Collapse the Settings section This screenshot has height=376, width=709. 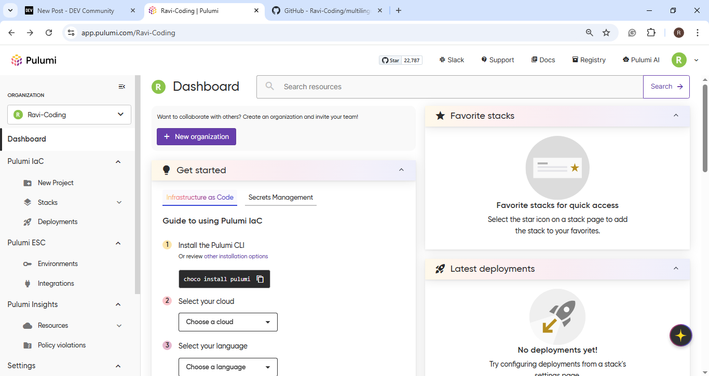click(x=118, y=366)
